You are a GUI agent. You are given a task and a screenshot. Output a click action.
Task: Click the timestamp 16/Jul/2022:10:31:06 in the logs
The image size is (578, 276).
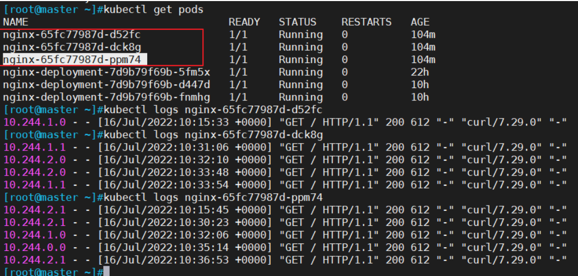pyautogui.click(x=166, y=147)
